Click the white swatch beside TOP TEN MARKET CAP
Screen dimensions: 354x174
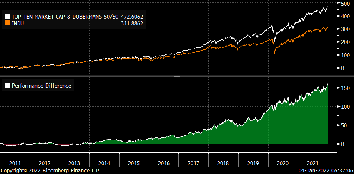[7, 17]
